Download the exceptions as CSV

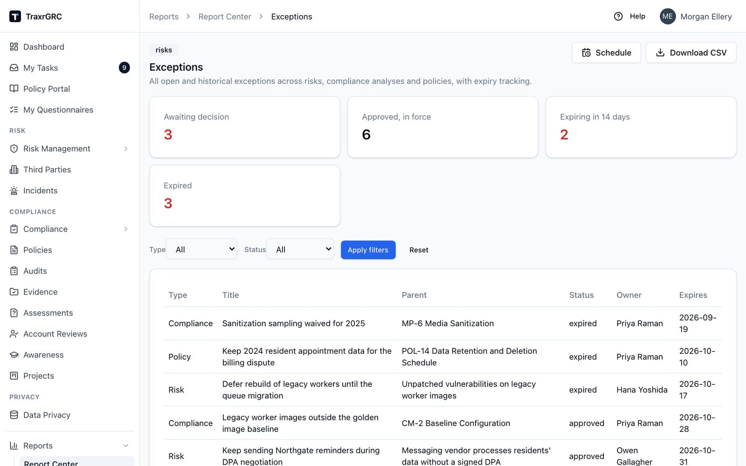coord(691,53)
